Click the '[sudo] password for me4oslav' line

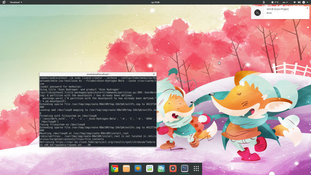click(x=61, y=86)
